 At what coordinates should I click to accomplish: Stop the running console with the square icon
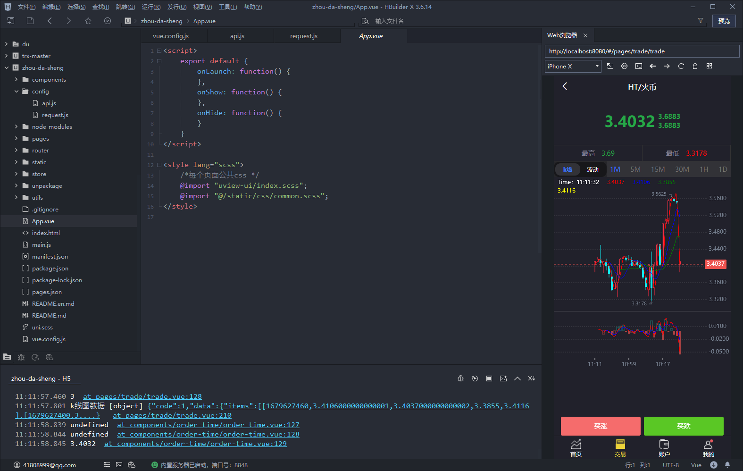pyautogui.click(x=489, y=378)
